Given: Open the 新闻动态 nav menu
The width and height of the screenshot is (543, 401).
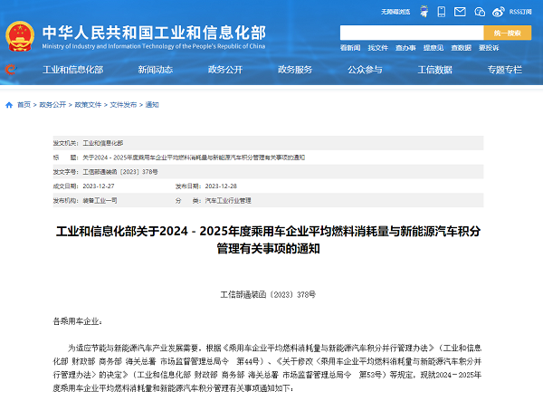Looking at the screenshot, I should [x=156, y=70].
